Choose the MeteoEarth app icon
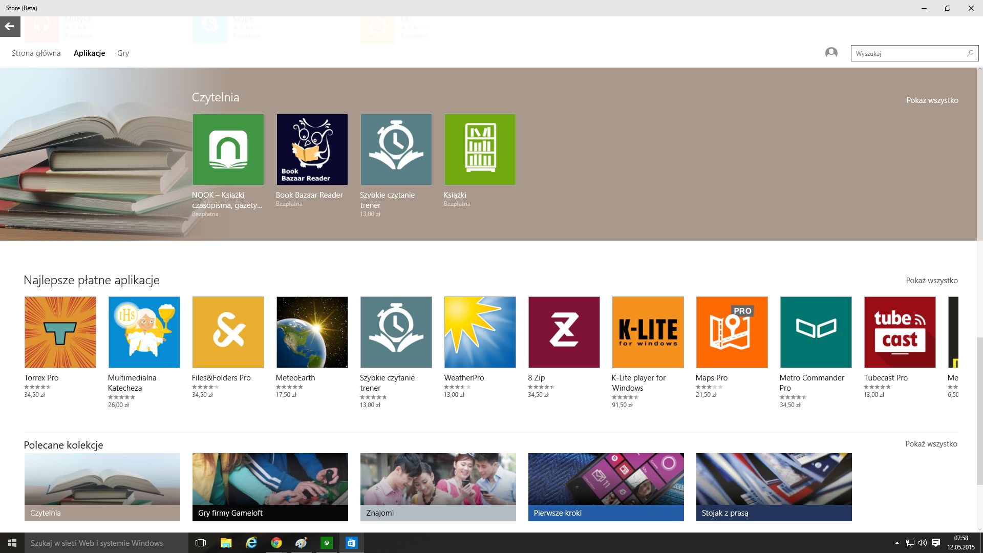This screenshot has width=983, height=553. (312, 332)
